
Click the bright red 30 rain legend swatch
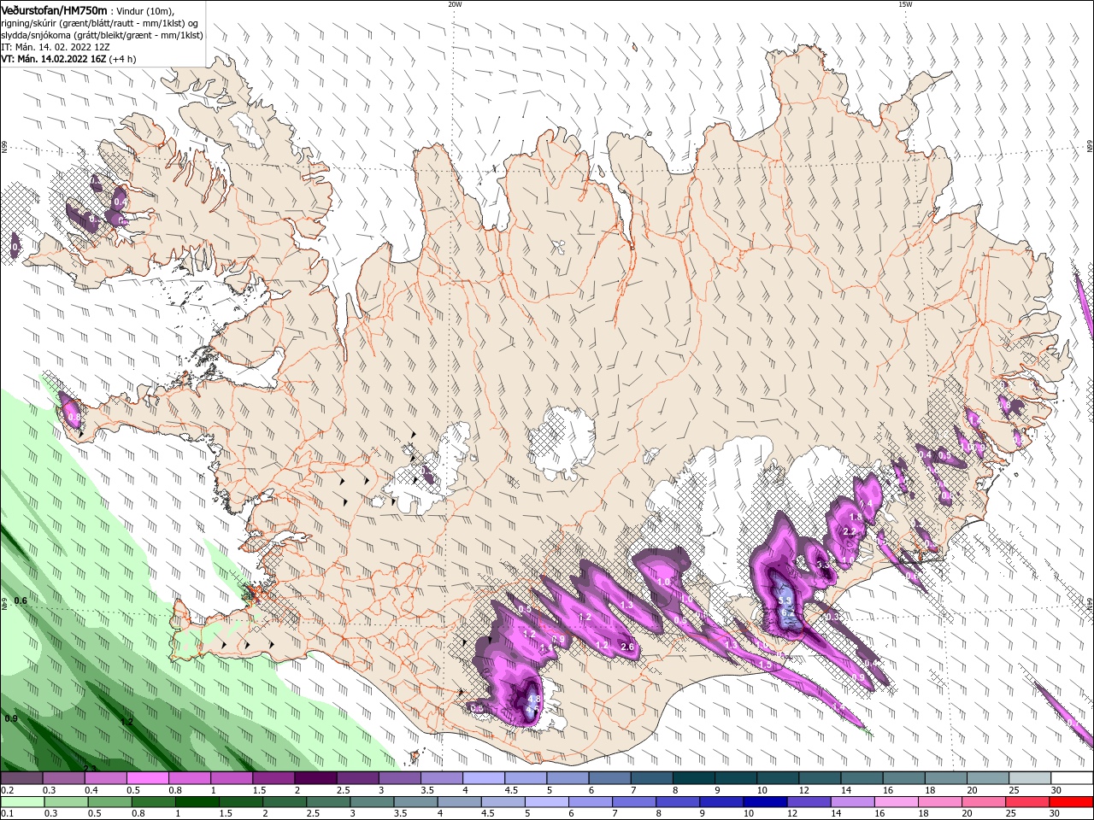pyautogui.click(x=1070, y=802)
